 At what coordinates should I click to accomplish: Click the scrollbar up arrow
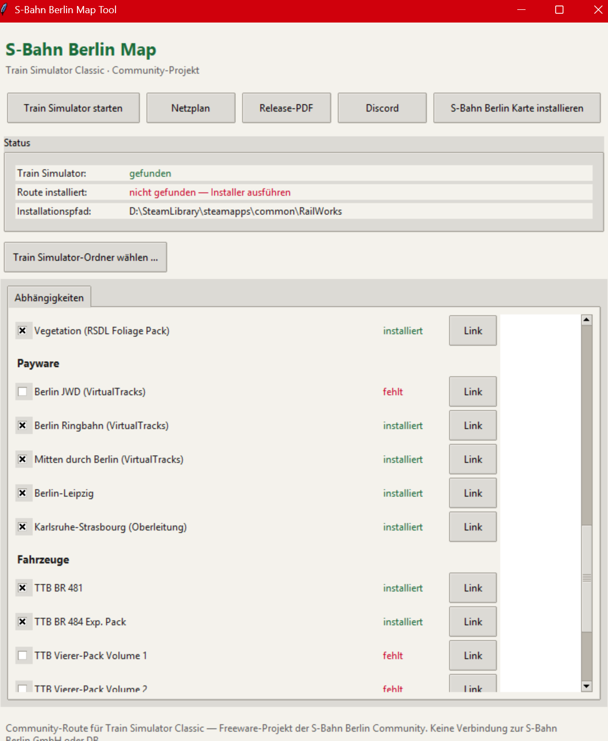587,320
